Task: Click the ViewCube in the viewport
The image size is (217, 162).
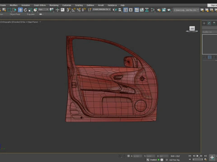Action: tap(192, 29)
